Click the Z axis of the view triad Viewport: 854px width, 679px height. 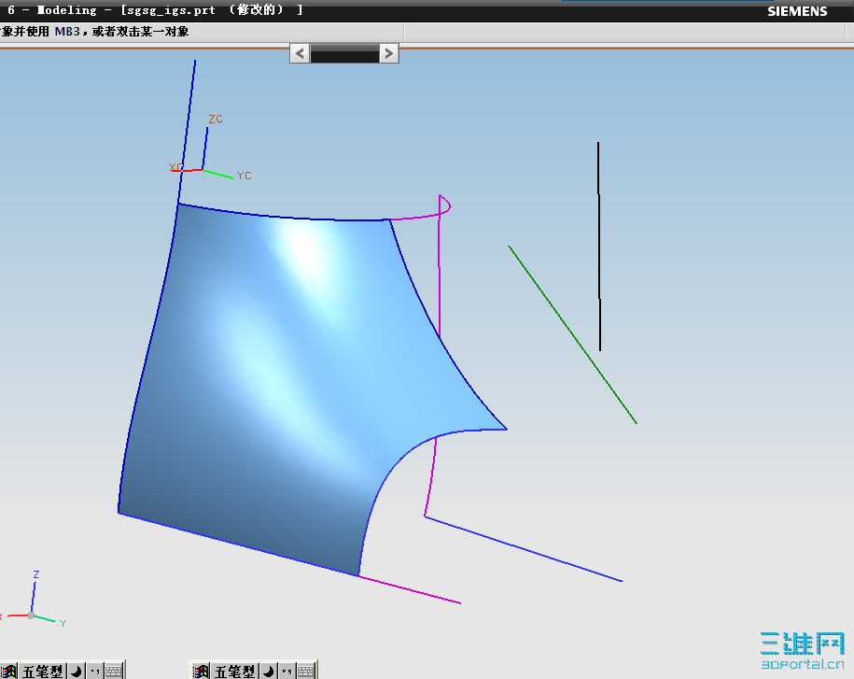click(34, 598)
